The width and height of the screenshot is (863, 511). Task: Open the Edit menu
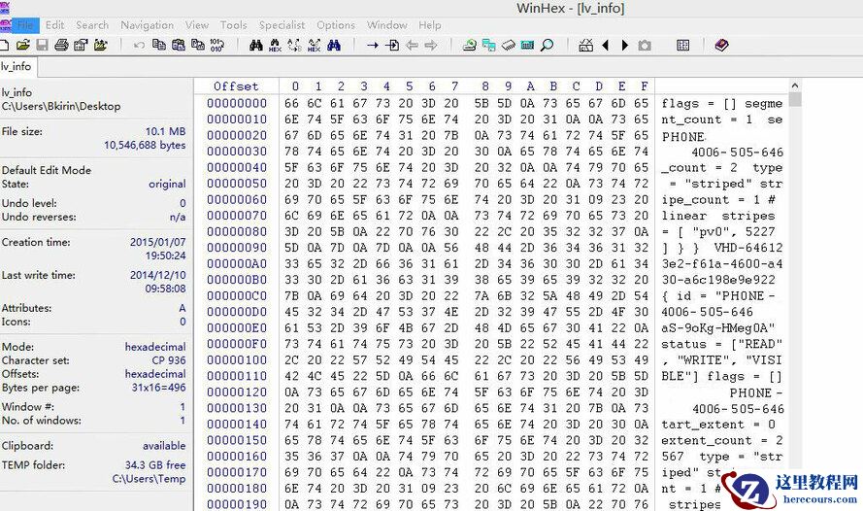pos(54,25)
